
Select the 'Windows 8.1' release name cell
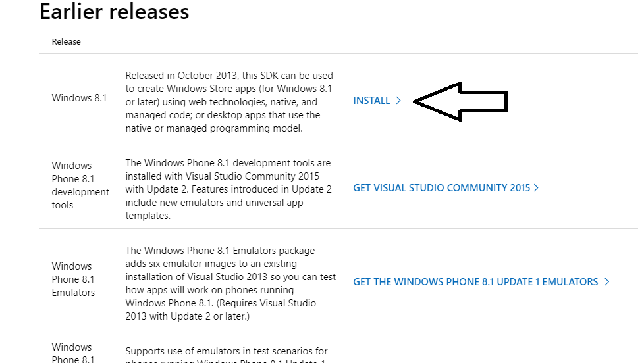coord(79,98)
